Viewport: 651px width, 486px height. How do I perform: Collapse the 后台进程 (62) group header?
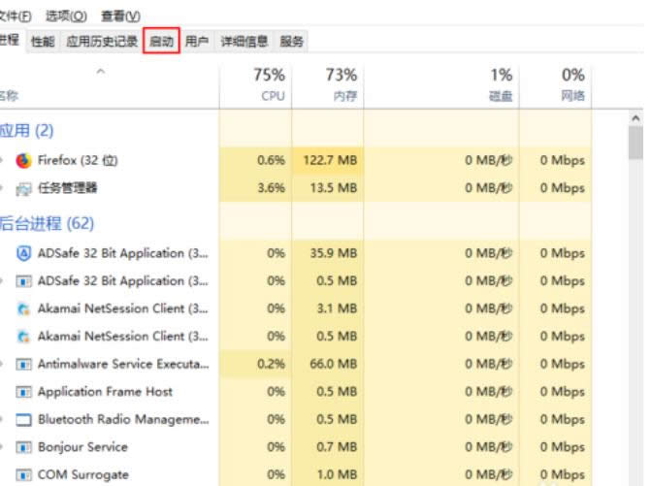click(47, 223)
